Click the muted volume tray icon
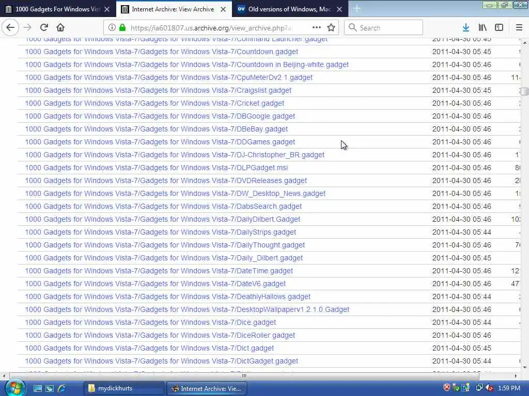The width and height of the screenshot is (529, 396). click(x=489, y=388)
